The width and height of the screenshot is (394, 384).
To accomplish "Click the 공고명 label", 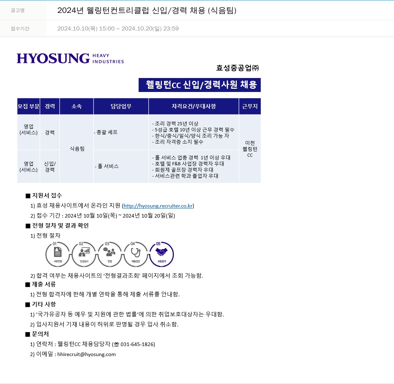I will pyautogui.click(x=18, y=10).
